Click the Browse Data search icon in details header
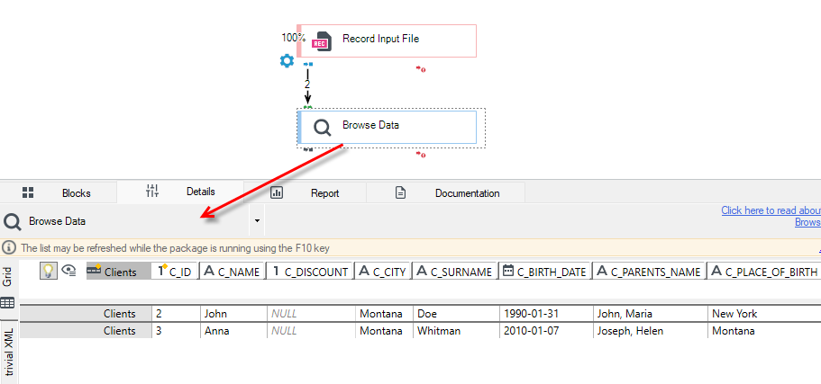Screen dimensions: 821x384 [12, 222]
